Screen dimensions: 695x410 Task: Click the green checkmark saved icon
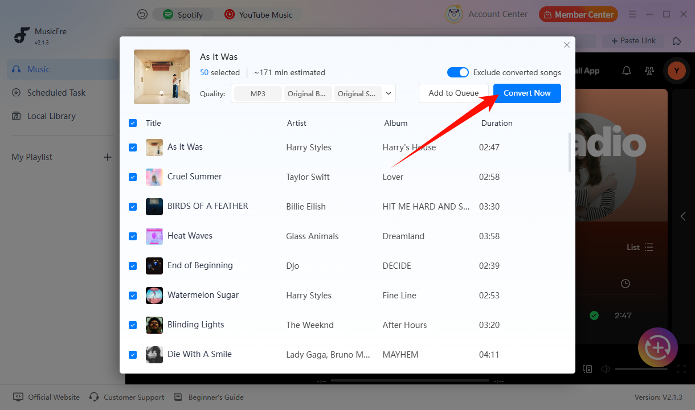point(594,315)
